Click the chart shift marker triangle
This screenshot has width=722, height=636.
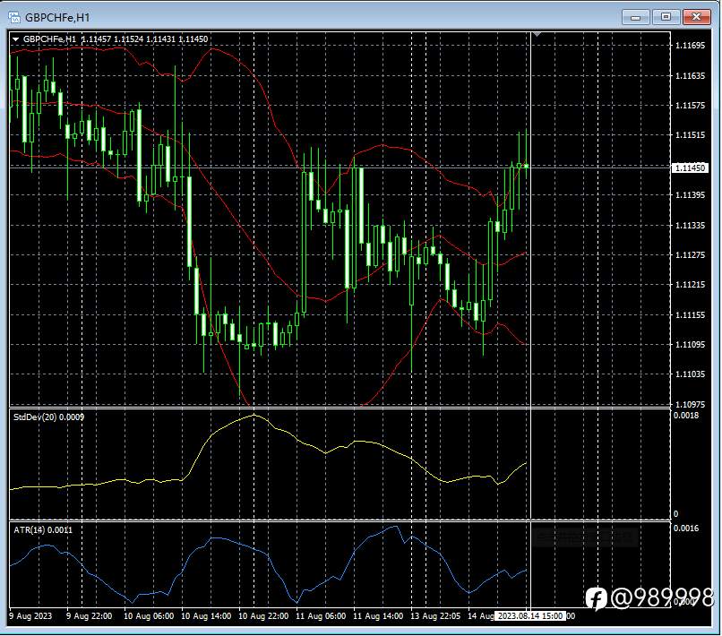[x=537, y=34]
